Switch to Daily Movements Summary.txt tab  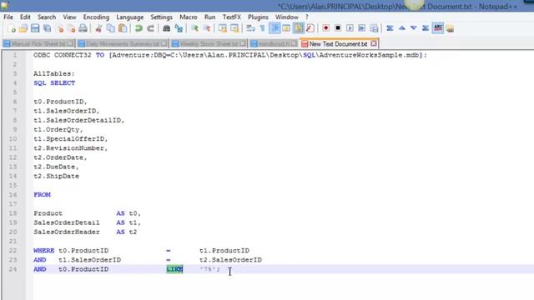[x=122, y=44]
